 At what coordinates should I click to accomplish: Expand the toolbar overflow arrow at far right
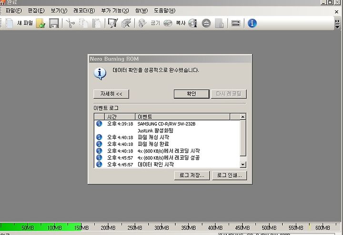337,24
